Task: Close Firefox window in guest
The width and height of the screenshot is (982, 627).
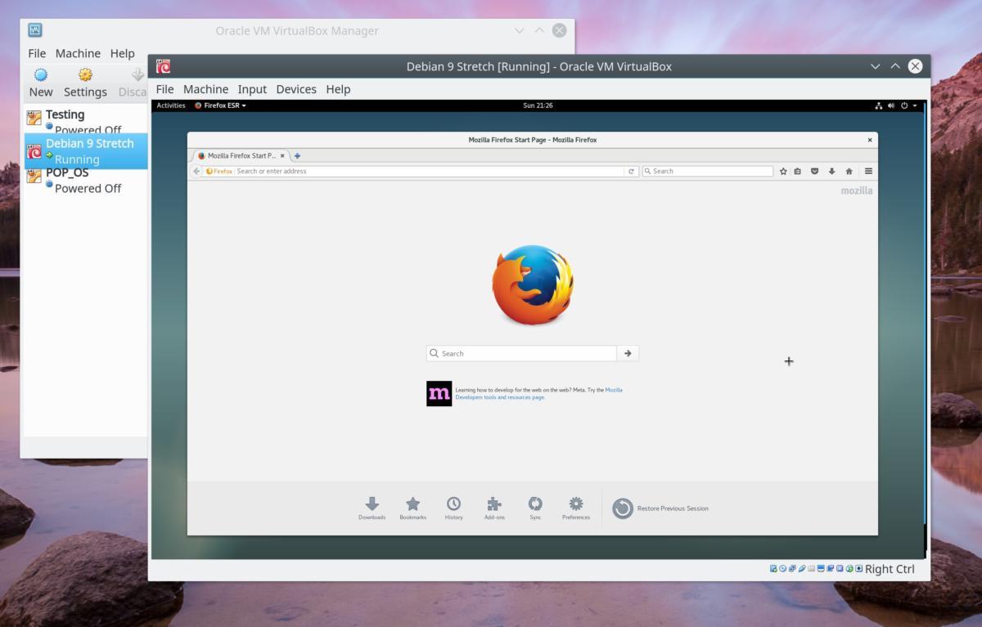Action: coord(870,140)
